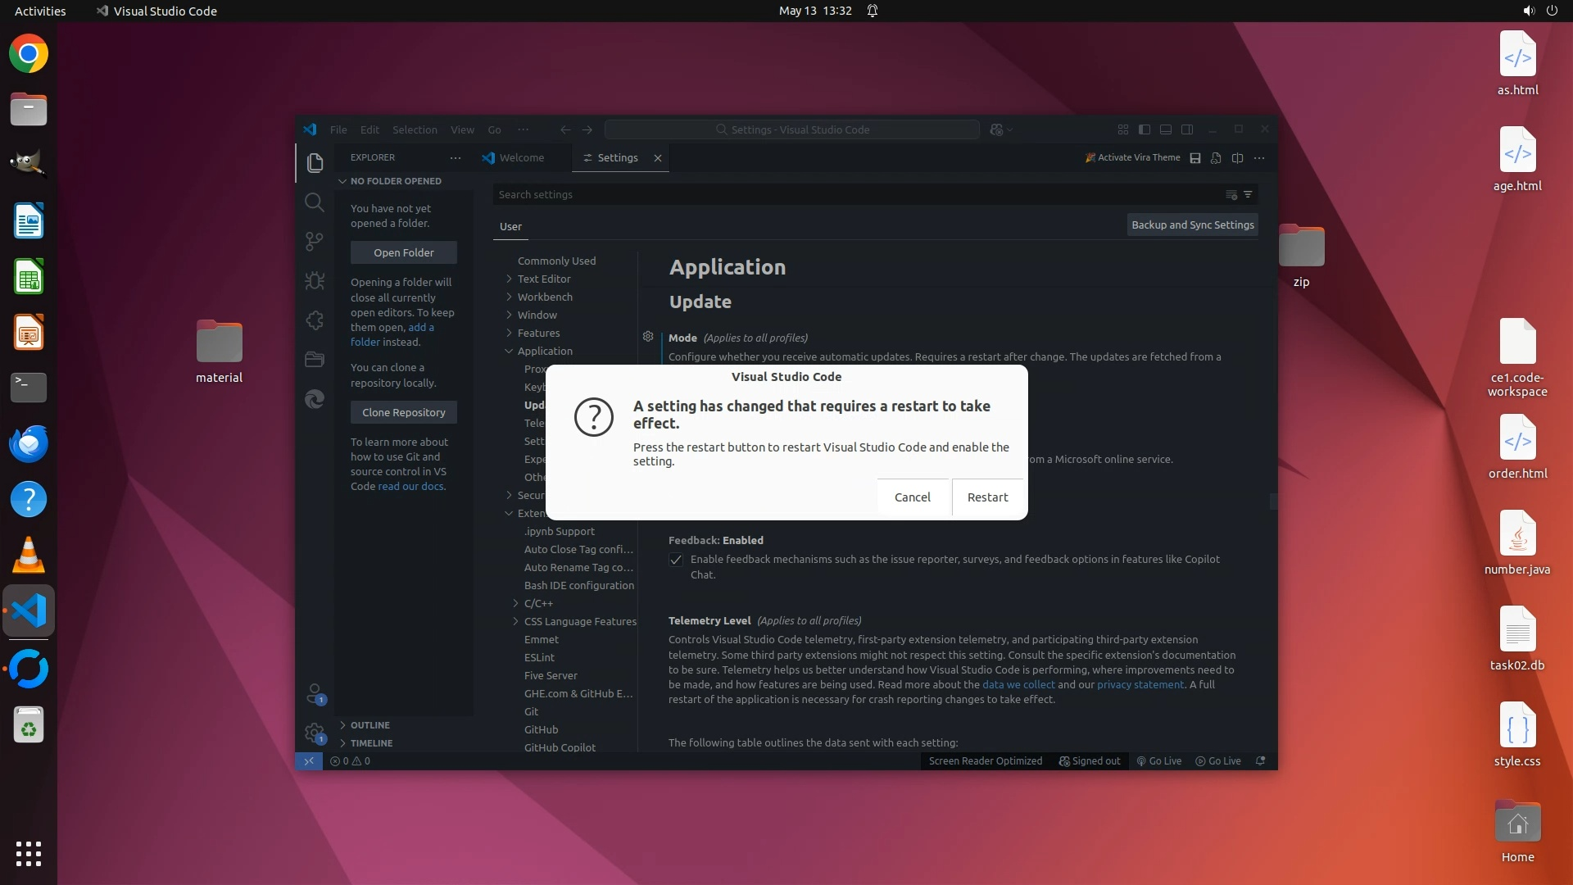Screen dimensions: 1573x885
Task: Click the Manage gear icon
Action: (315, 733)
